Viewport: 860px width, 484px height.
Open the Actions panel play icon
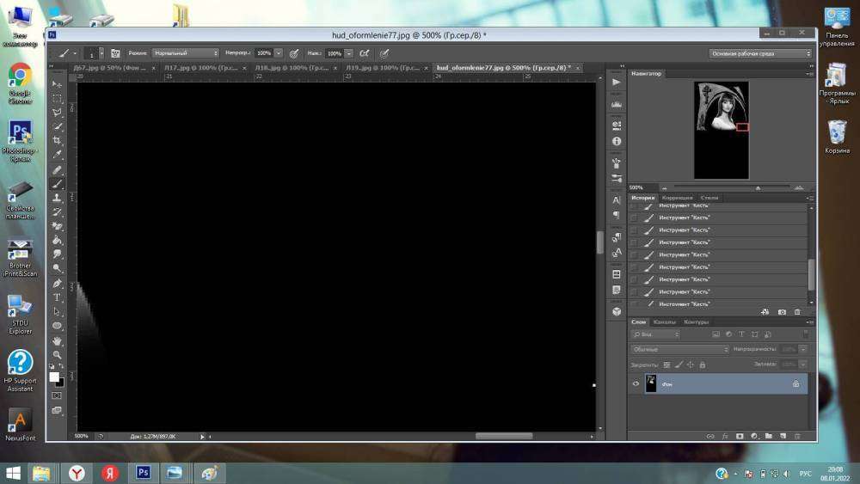pos(616,83)
